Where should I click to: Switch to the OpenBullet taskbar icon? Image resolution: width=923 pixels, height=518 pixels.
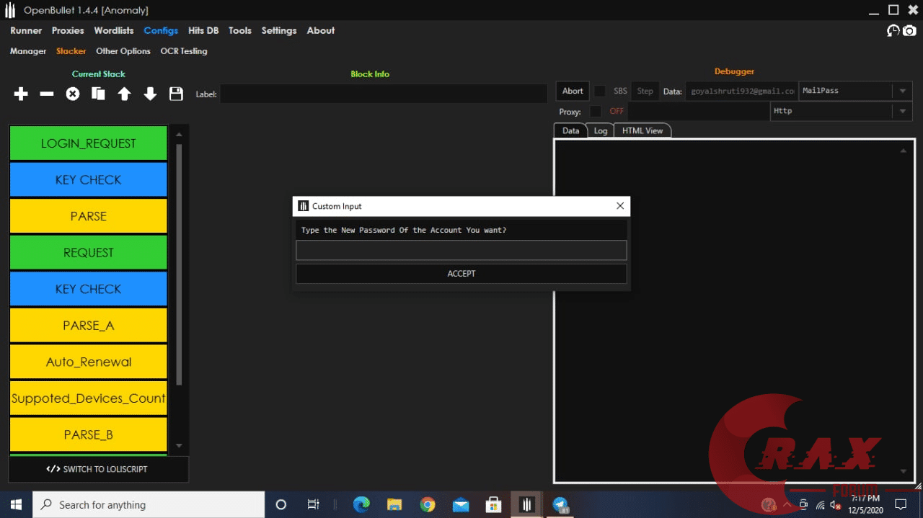[527, 504]
